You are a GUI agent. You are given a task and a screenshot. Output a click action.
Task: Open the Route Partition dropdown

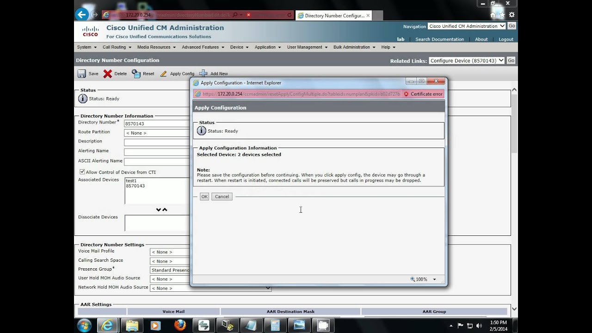coord(157,133)
